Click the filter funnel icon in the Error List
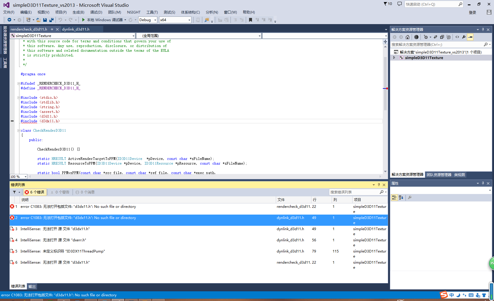Viewport: 494px width, 301px height. click(14, 192)
